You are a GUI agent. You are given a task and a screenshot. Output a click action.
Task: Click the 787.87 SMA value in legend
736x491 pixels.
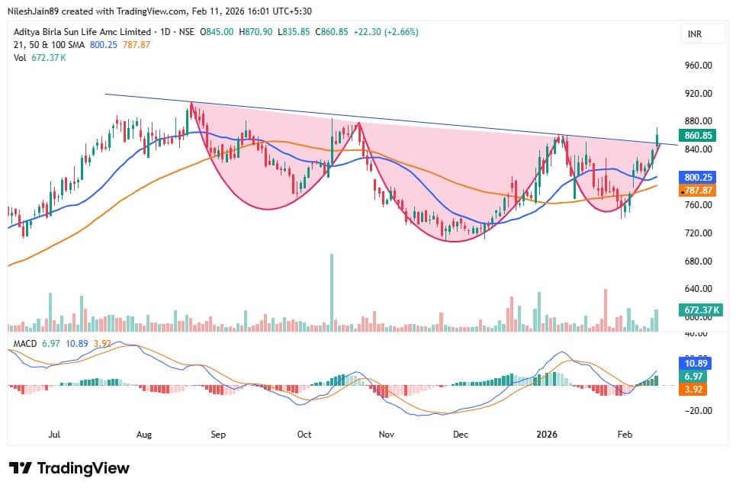137,44
